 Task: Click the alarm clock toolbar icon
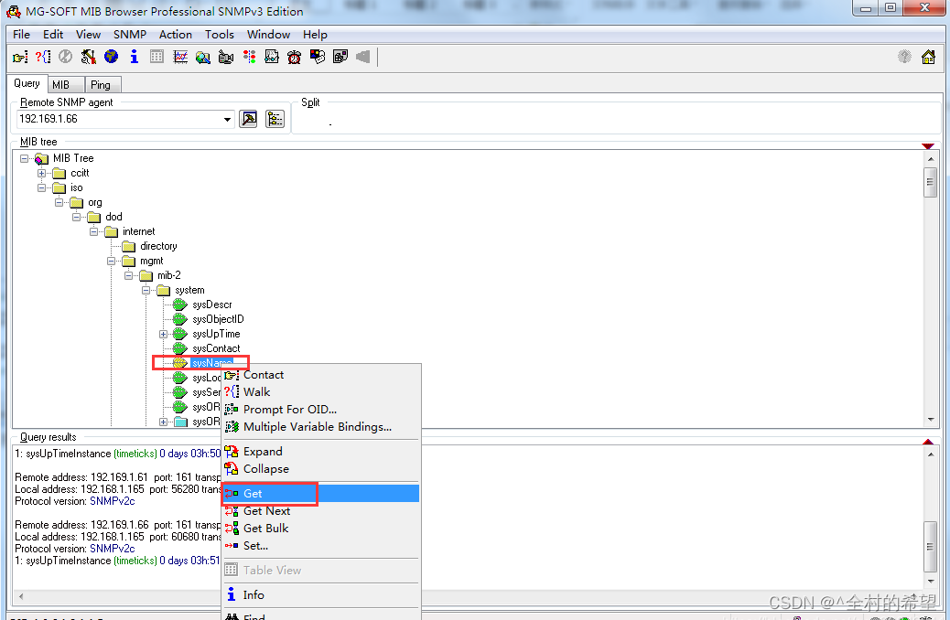(x=295, y=57)
